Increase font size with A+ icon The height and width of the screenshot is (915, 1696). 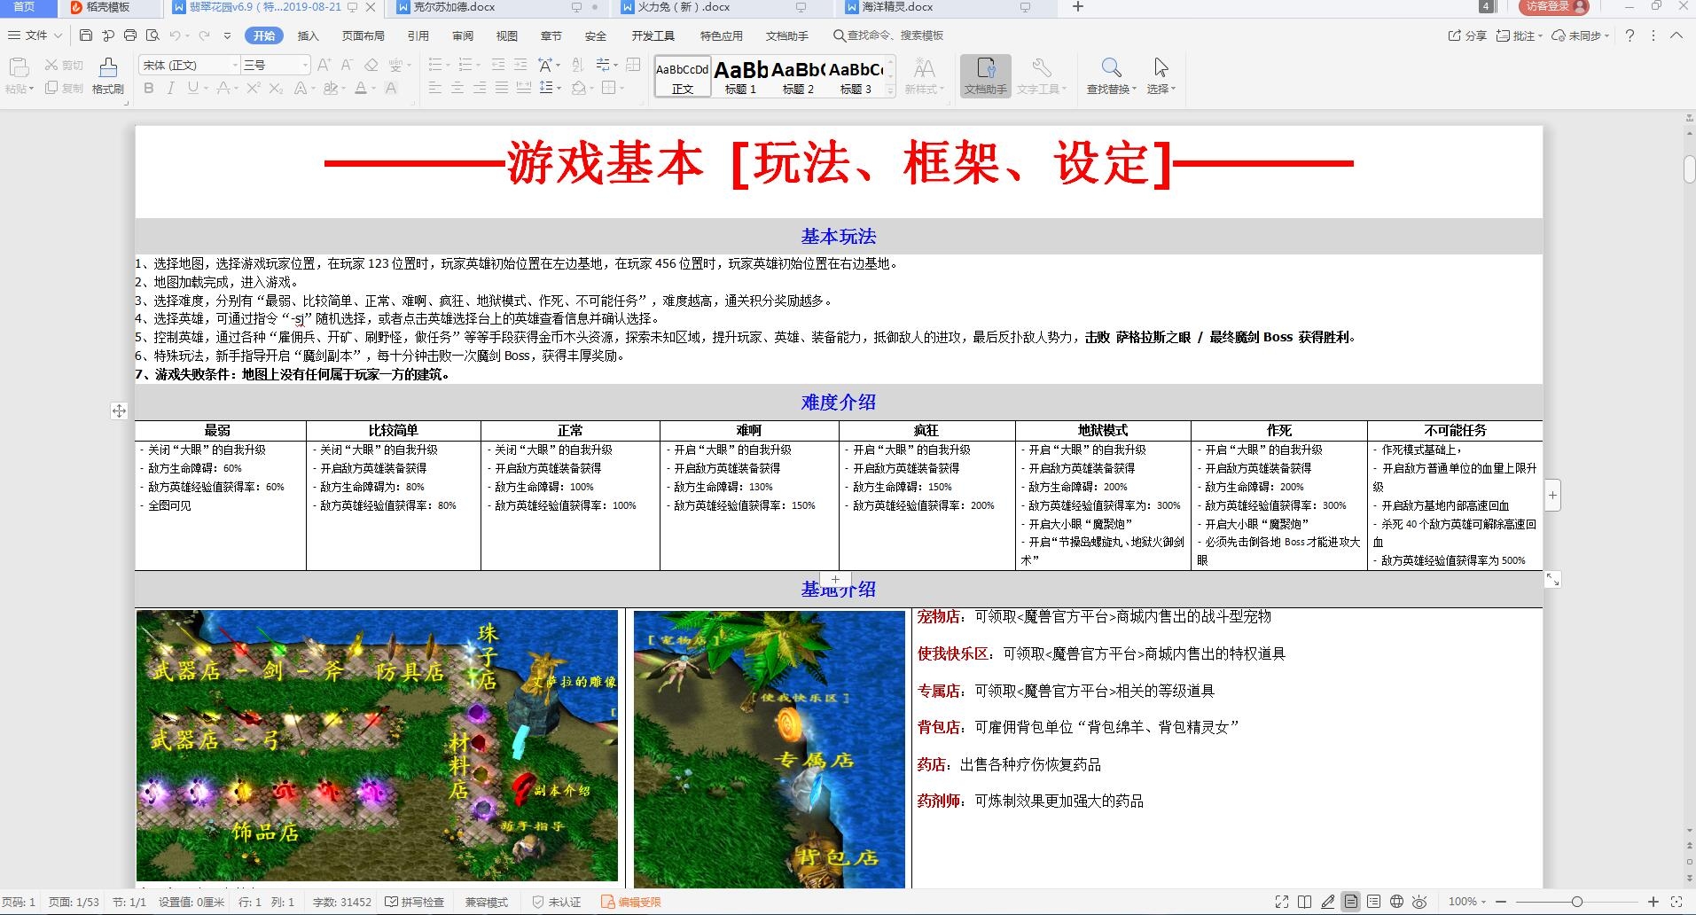[324, 65]
